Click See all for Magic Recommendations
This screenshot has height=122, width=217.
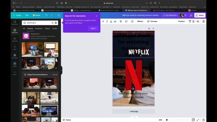[55, 75]
